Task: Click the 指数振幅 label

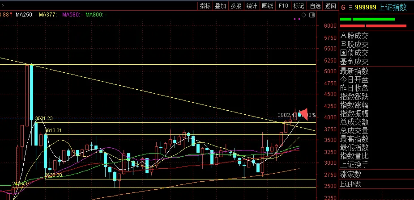Action: (x=354, y=113)
